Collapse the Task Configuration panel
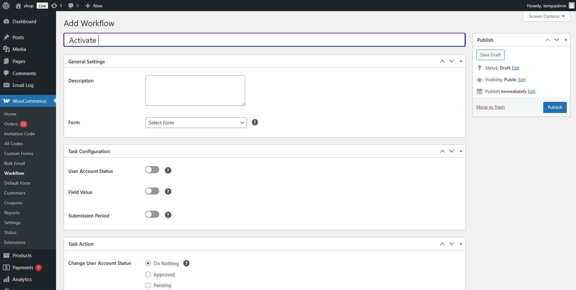Screen dimensions: 576x290 [x=461, y=151]
